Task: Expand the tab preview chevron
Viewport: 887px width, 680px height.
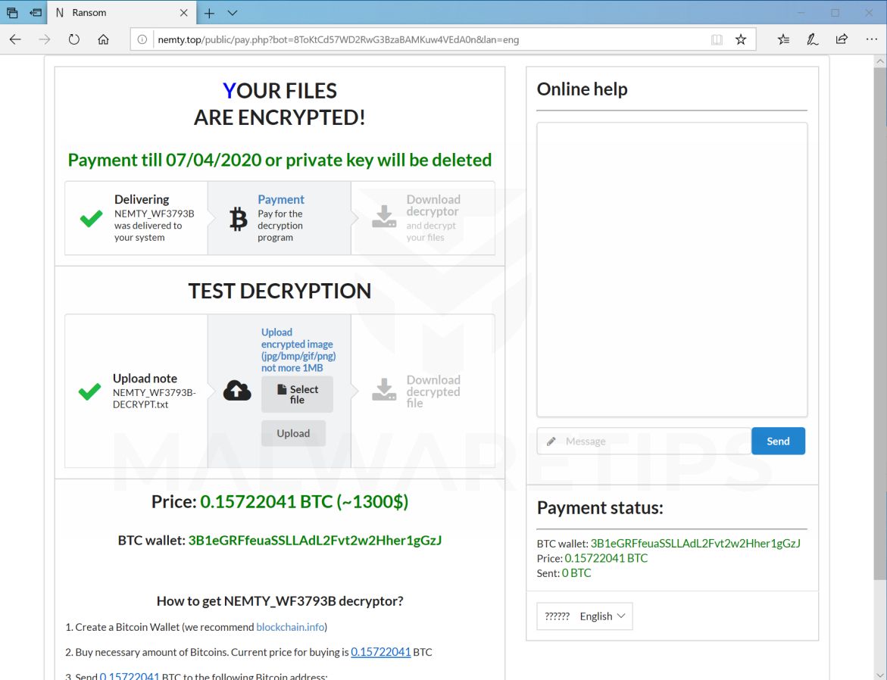Action: tap(233, 13)
